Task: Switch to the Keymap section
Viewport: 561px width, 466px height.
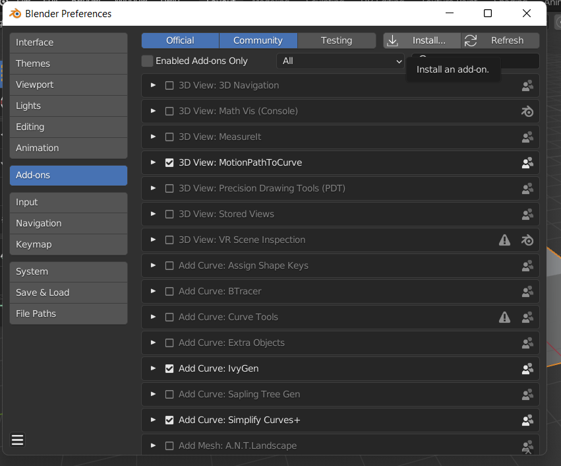Action: (x=68, y=244)
